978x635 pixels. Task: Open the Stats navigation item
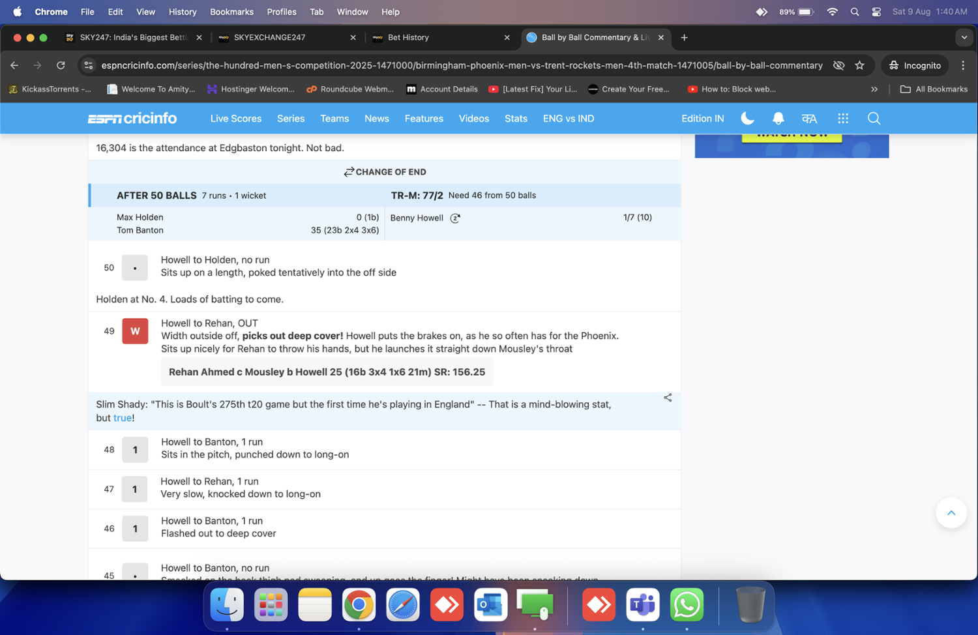point(515,119)
